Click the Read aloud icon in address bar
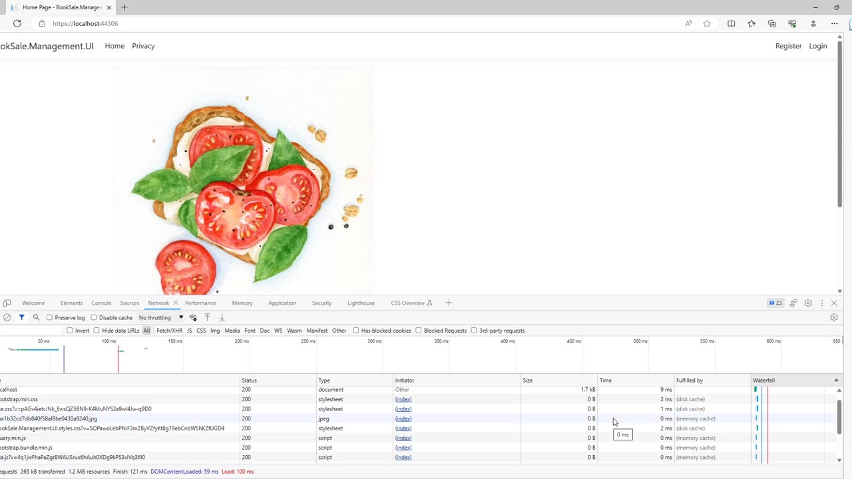 pos(688,23)
